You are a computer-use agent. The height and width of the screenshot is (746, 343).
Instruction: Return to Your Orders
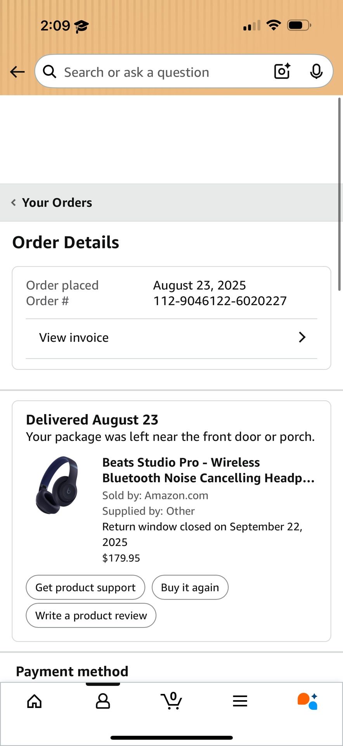[x=57, y=202]
